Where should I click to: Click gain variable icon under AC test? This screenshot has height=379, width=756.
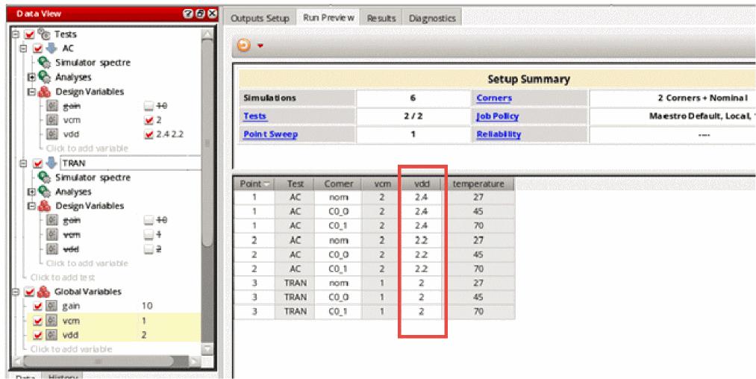click(52, 106)
